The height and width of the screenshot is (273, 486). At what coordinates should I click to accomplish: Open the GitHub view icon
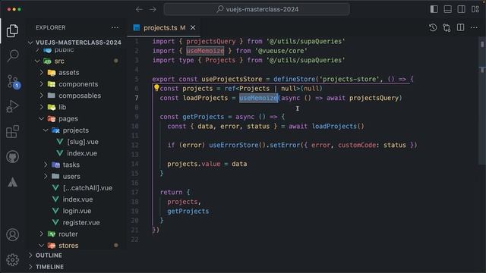coord(12,157)
